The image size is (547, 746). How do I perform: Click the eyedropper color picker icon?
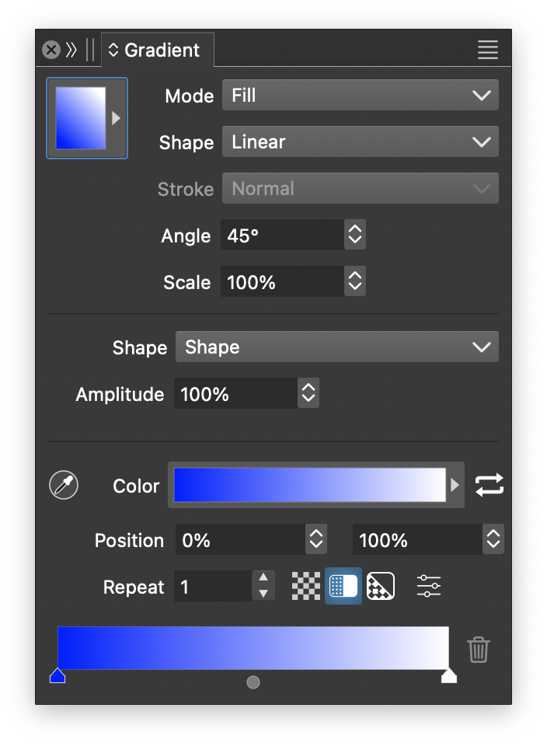[x=64, y=486]
